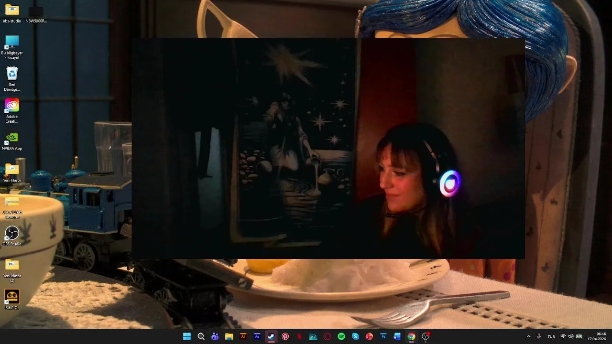Viewport: 612px width, 344px height.
Task: Open the Windows Start menu
Action: (187, 336)
